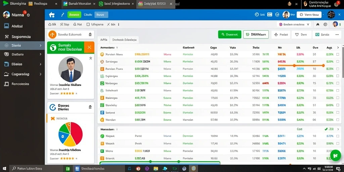The height and width of the screenshot is (172, 344).
Task: Click the Venn tiaou button in header
Action: point(309,15)
